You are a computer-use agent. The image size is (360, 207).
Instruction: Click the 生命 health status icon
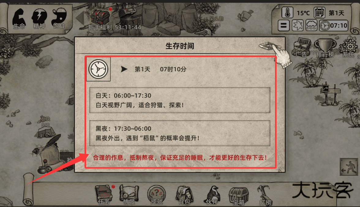(19, 19)
